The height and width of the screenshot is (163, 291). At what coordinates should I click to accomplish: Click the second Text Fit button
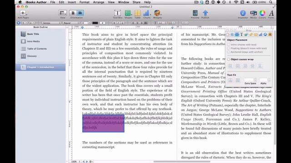pyautogui.click(x=238, y=80)
